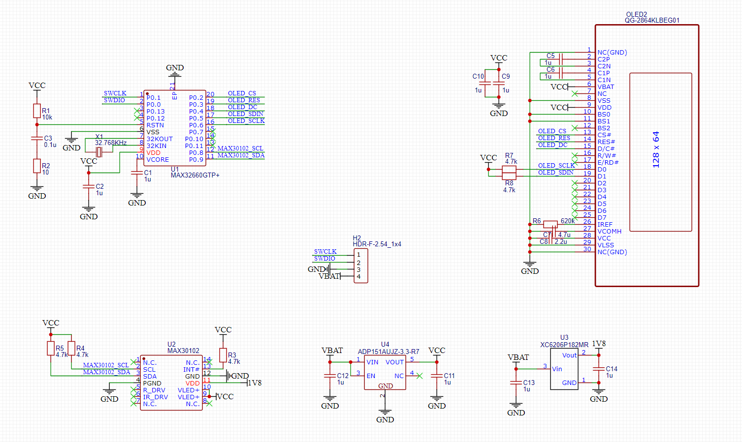This screenshot has width=742, height=442.
Task: Select the EN pin on U4
Action: pos(371,376)
